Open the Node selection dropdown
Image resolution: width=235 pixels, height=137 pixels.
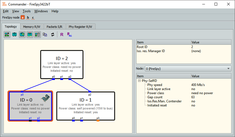tap(188, 69)
